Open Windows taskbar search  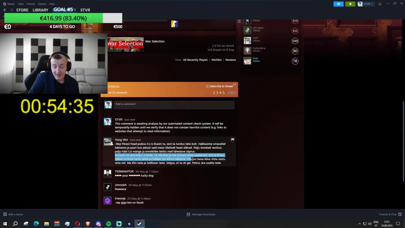pos(15,224)
